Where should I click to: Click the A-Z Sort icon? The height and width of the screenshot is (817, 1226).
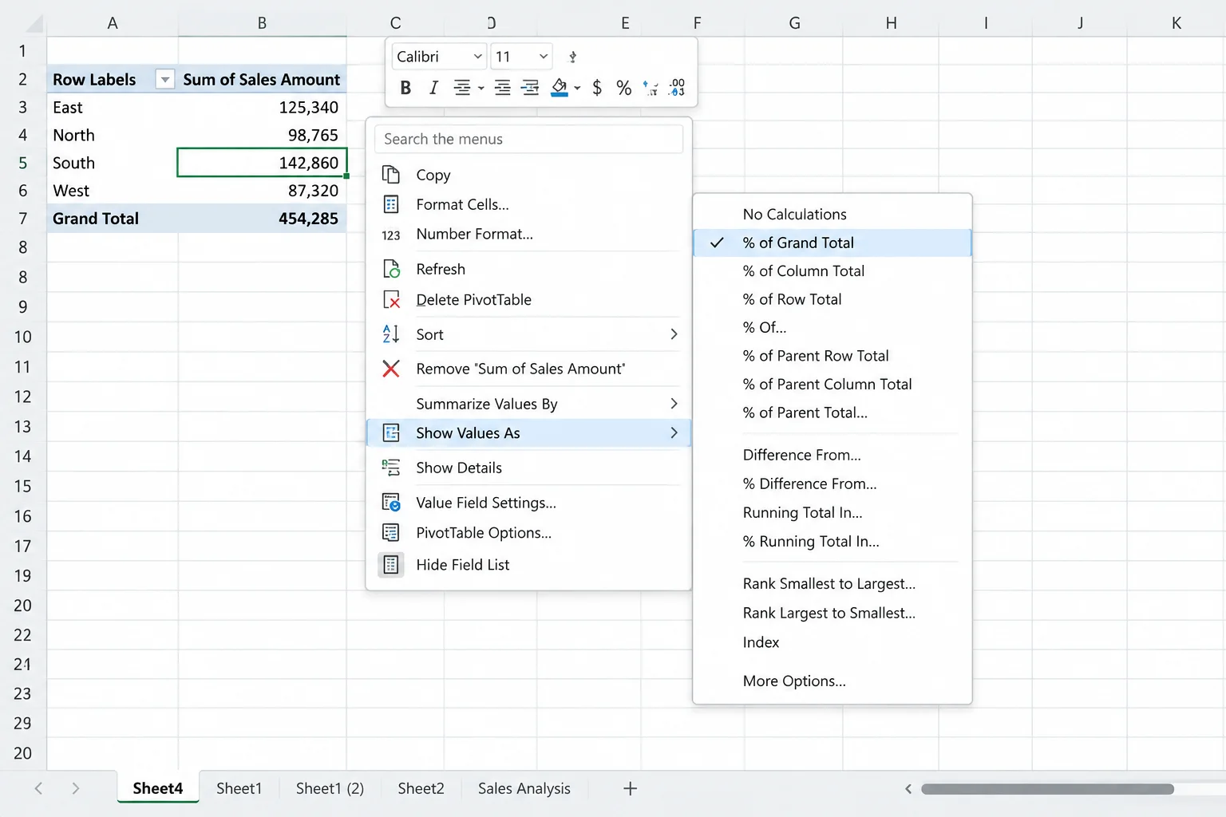(391, 334)
